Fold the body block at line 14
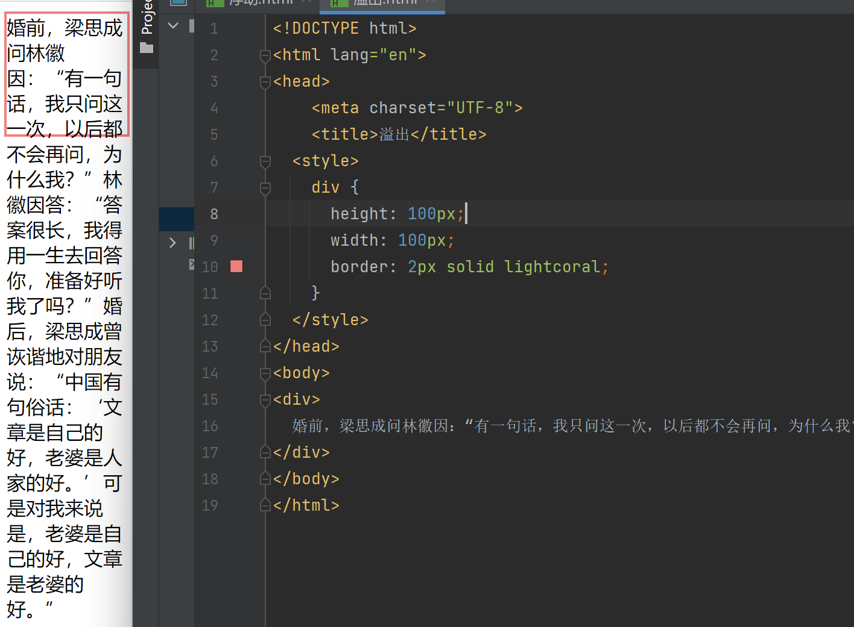This screenshot has width=854, height=627. 265,373
